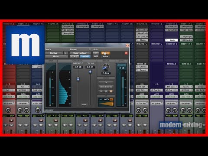Record-enable the fourth channel strip (green)

pyautogui.click(x=56, y=120)
